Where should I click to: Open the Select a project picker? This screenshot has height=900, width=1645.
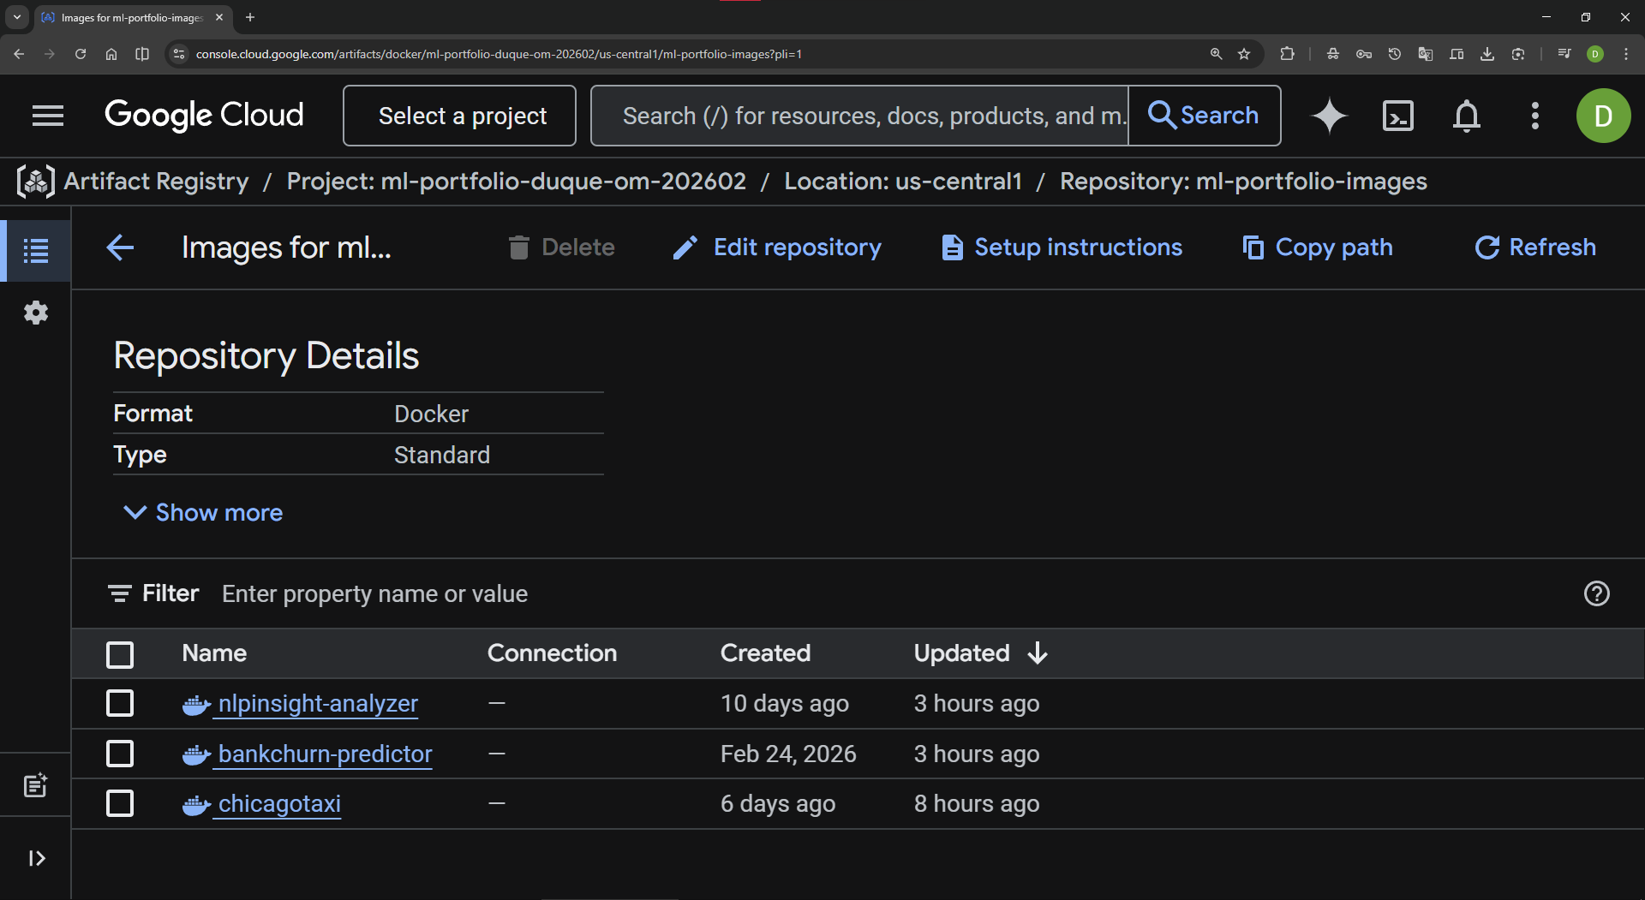click(x=460, y=116)
